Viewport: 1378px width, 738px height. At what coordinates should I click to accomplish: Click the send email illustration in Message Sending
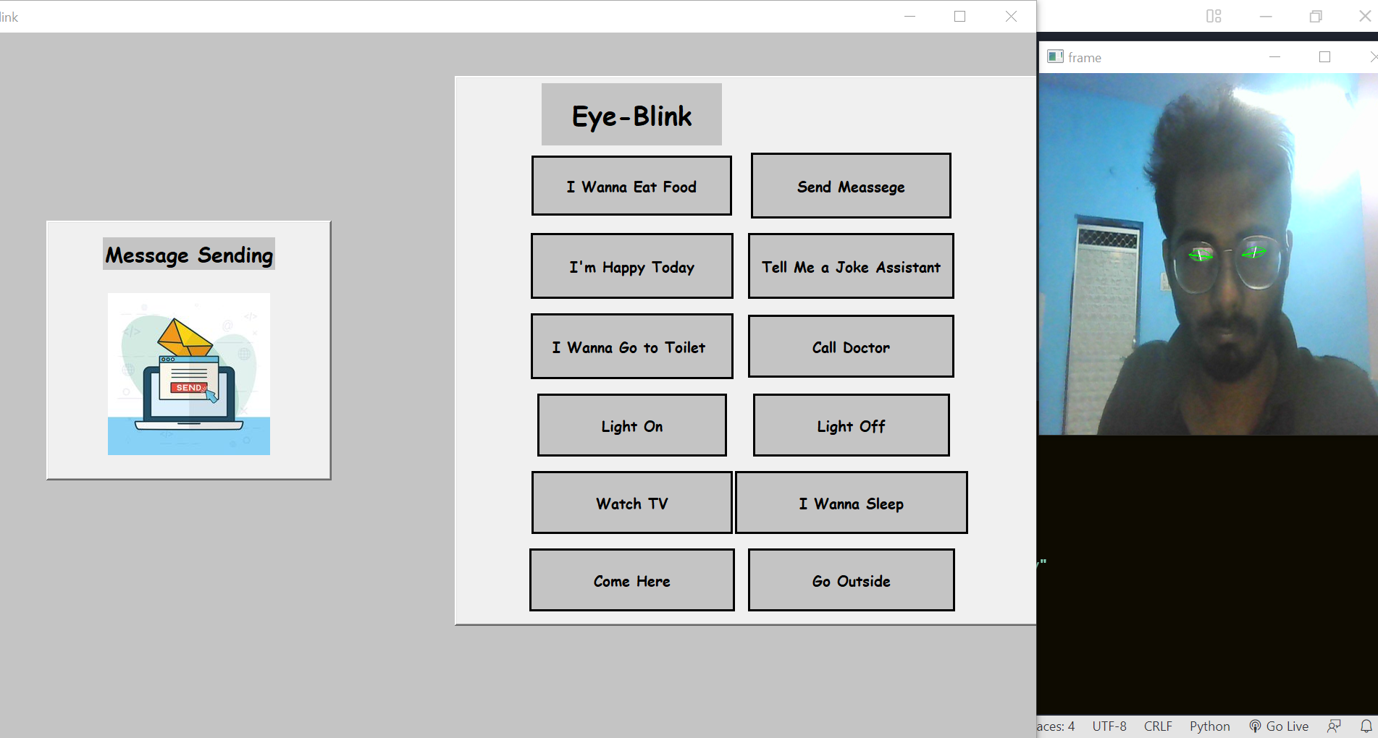pos(188,373)
